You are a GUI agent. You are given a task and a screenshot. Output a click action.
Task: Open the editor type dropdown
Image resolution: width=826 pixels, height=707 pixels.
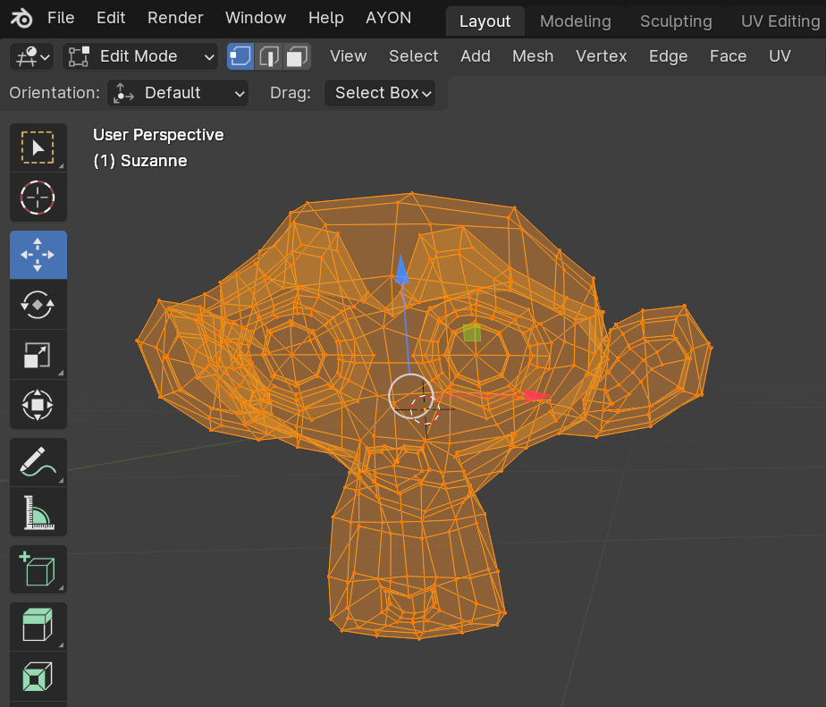[x=31, y=56]
